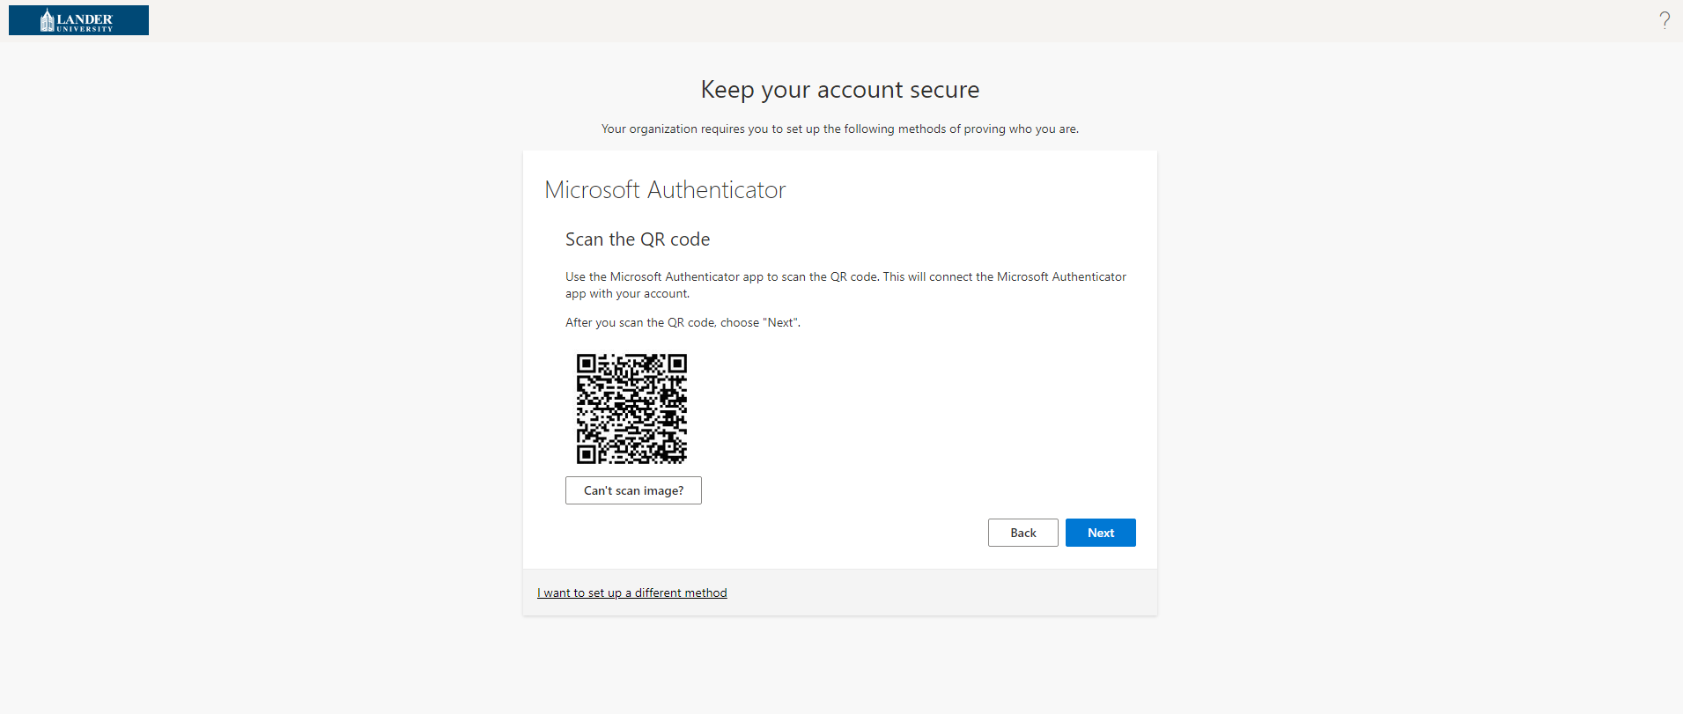Open "I want to set up a different method"
The width and height of the screenshot is (1683, 714).
[632, 593]
